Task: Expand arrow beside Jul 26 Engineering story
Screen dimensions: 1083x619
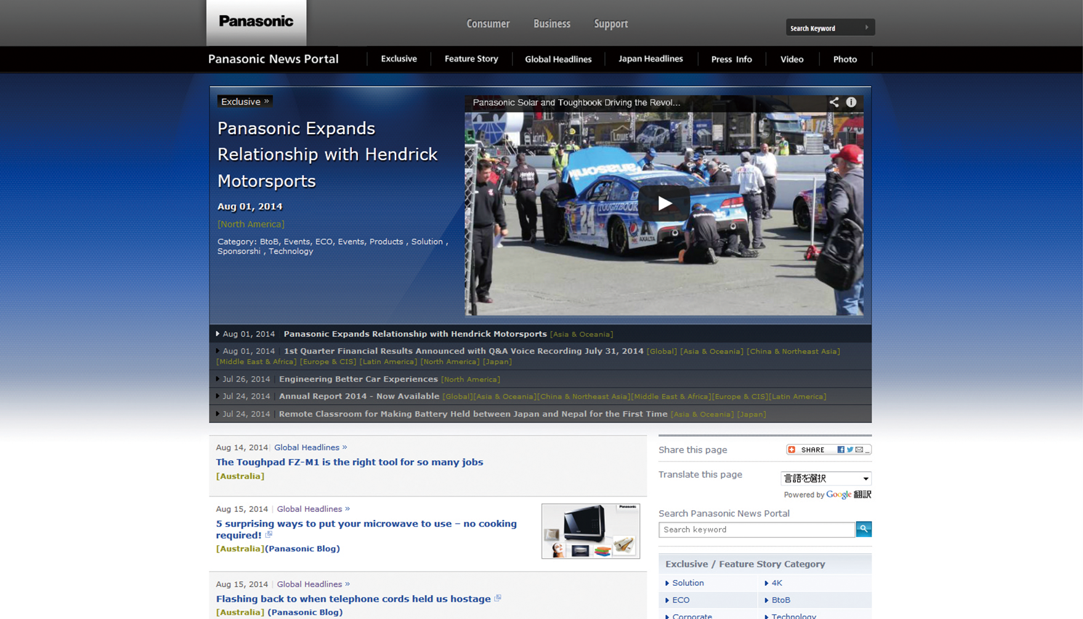Action: point(217,379)
